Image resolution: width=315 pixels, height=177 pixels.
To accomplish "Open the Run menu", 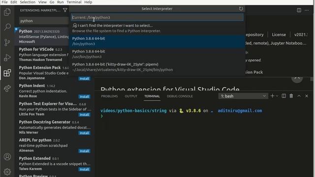I will (x=60, y=2).
